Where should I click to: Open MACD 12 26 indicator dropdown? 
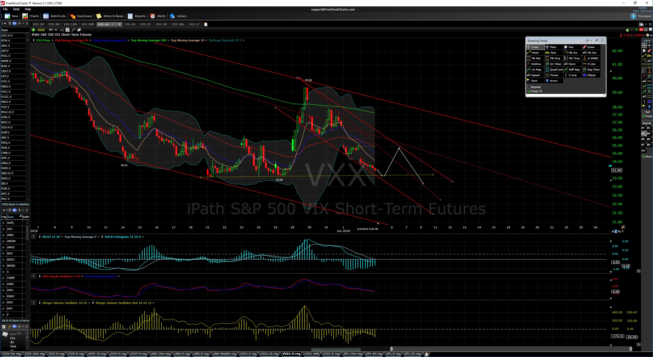coord(62,237)
